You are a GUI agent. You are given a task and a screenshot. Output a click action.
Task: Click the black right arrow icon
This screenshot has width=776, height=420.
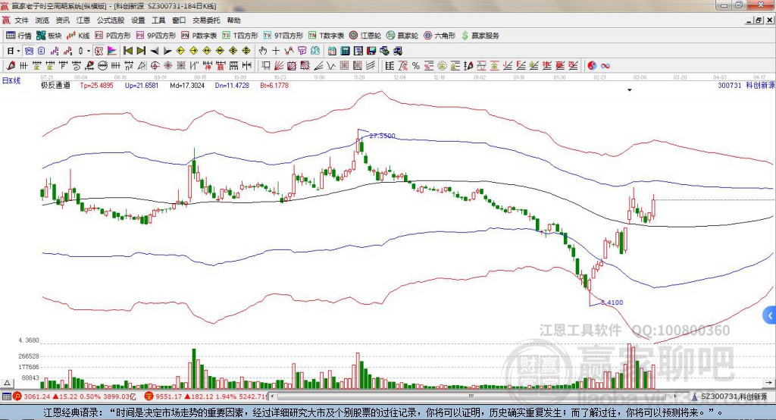(167, 51)
